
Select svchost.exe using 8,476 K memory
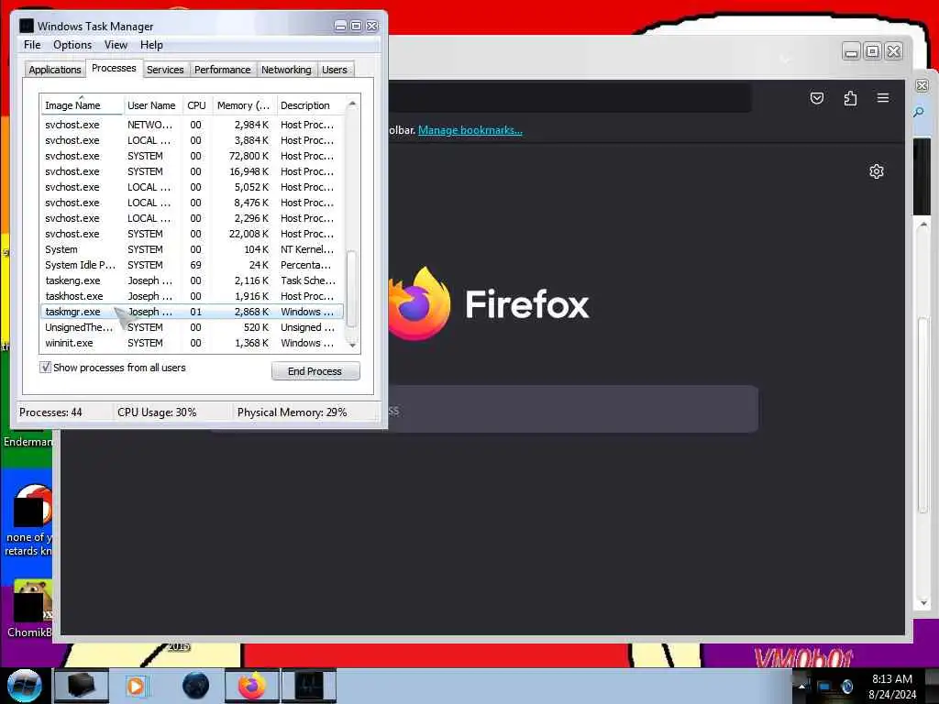click(x=193, y=203)
